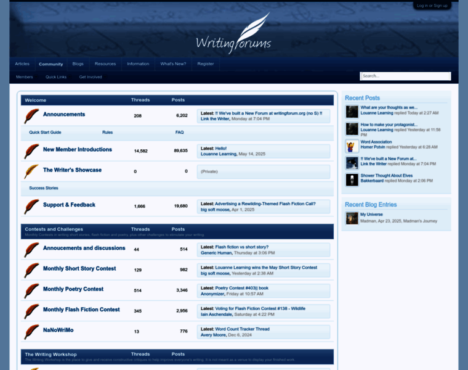Image resolution: width=468 pixels, height=370 pixels.
Task: Click The Writer's Showcase yellow quill icon
Action: click(31, 171)
